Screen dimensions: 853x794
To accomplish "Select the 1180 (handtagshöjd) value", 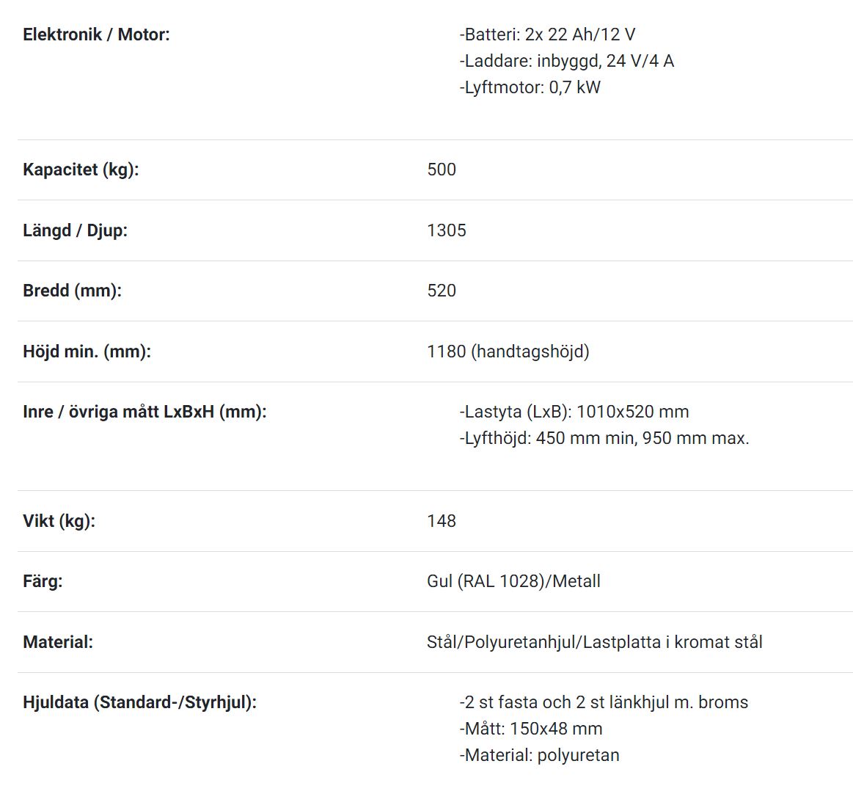I will tap(508, 352).
